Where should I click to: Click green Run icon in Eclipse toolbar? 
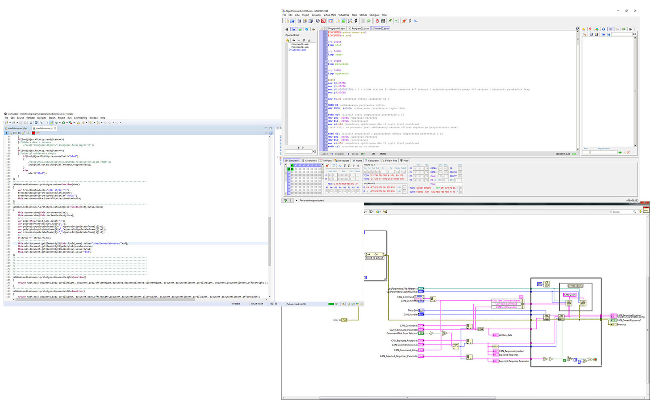pos(64,123)
